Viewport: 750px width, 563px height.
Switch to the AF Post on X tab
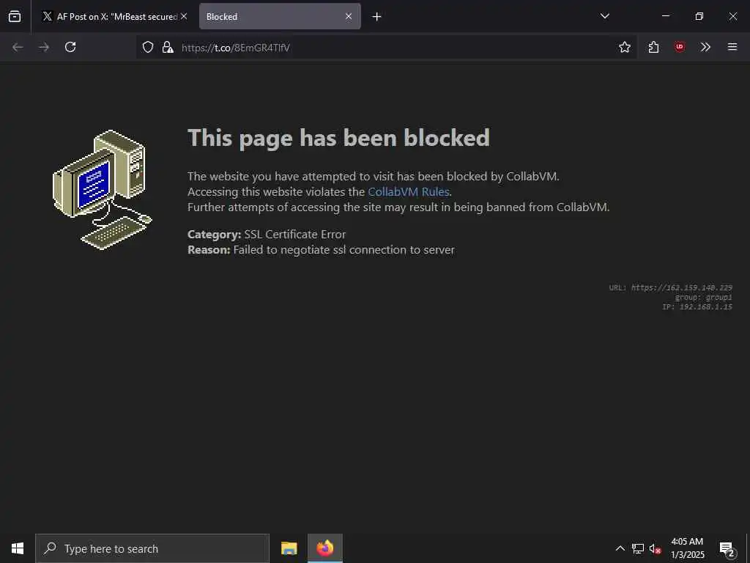point(114,16)
